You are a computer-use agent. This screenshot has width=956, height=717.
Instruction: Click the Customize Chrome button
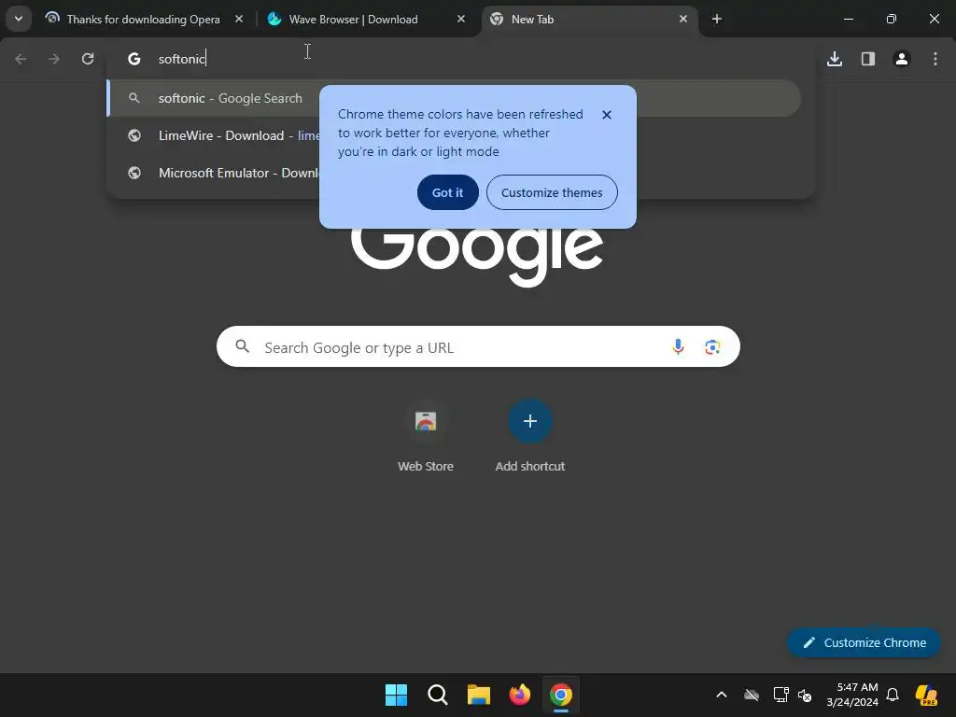click(x=864, y=642)
